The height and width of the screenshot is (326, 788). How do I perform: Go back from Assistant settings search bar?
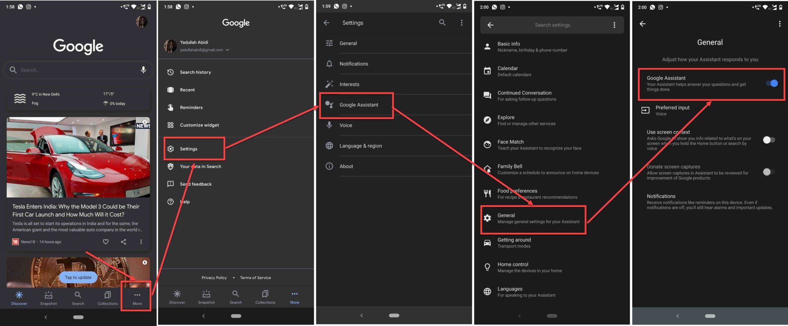click(490, 25)
